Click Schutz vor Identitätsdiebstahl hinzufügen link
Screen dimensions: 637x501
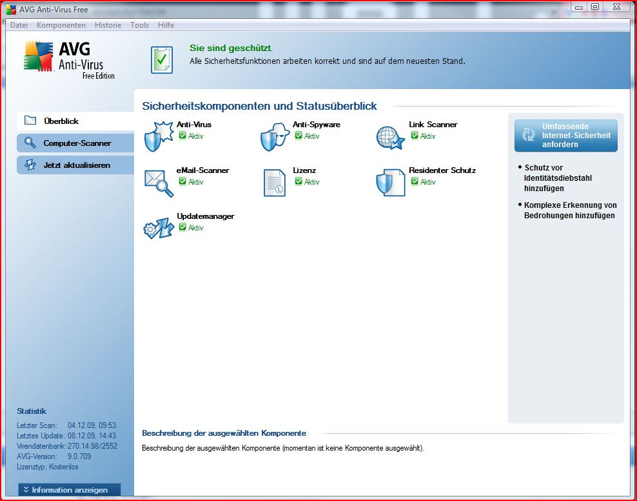pyautogui.click(x=558, y=178)
